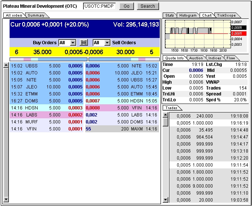Click the sell-side depth color bar
The width and height of the screenshot is (252, 206).
click(x=124, y=59)
